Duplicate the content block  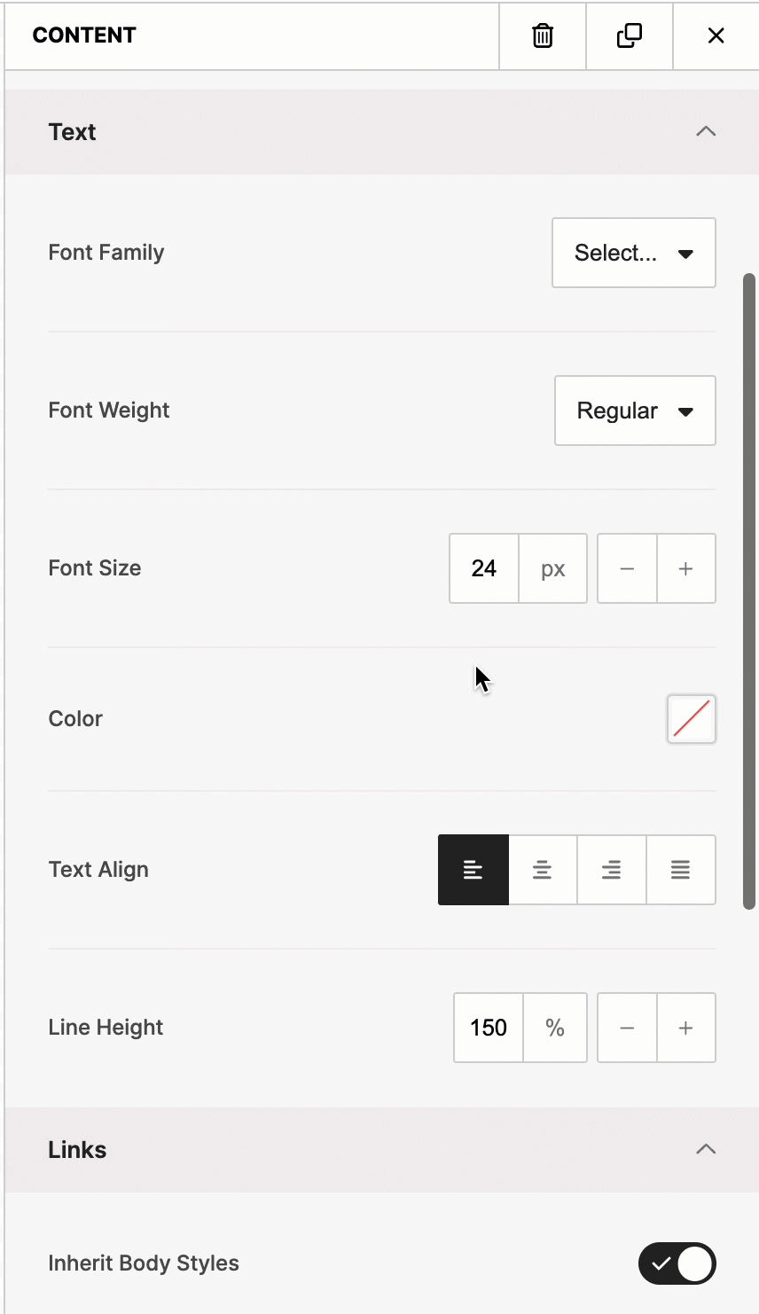[x=630, y=35]
